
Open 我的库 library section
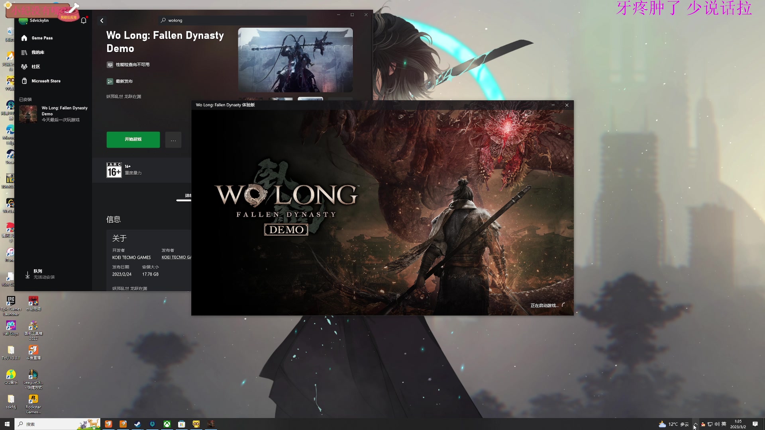pos(38,52)
